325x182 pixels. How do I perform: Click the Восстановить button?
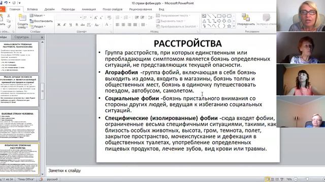41,21
